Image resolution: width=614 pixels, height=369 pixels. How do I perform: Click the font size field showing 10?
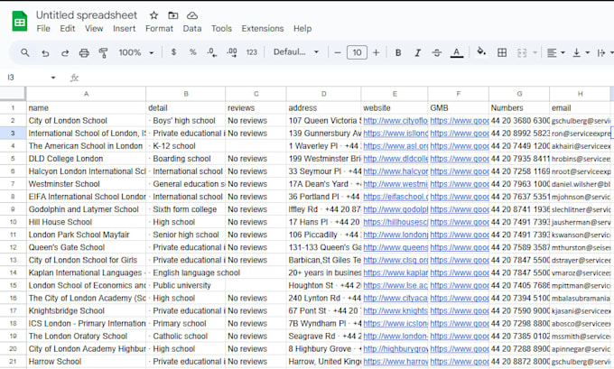click(x=357, y=52)
